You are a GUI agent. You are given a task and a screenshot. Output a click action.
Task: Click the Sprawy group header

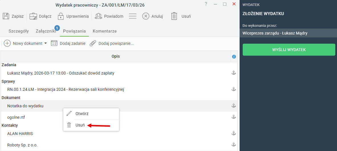[x=8, y=81]
